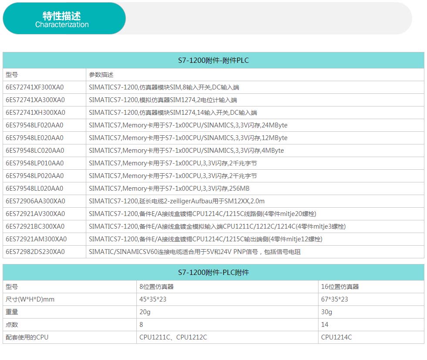Click the 8输入开关 simulator module description

[164, 87]
